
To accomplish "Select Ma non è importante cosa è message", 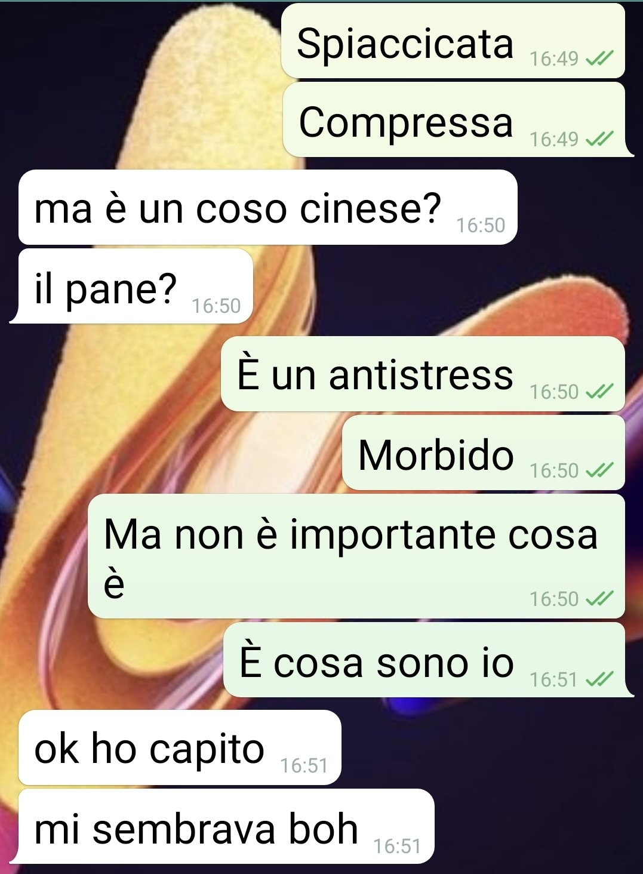I will pos(356,556).
